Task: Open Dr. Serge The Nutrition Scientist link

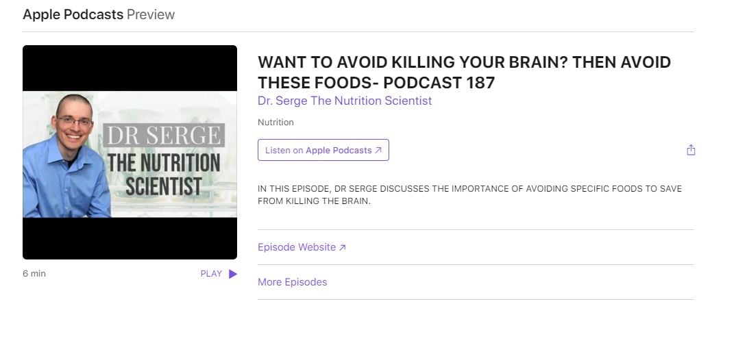Action: click(x=345, y=101)
